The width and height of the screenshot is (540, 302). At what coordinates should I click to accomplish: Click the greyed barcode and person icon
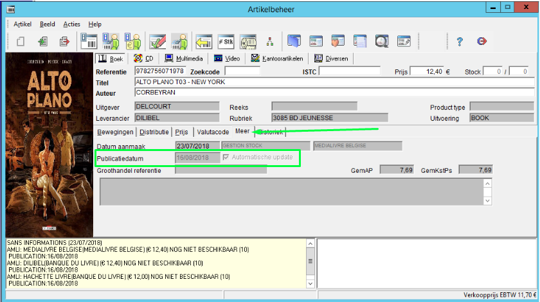pyautogui.click(x=179, y=41)
